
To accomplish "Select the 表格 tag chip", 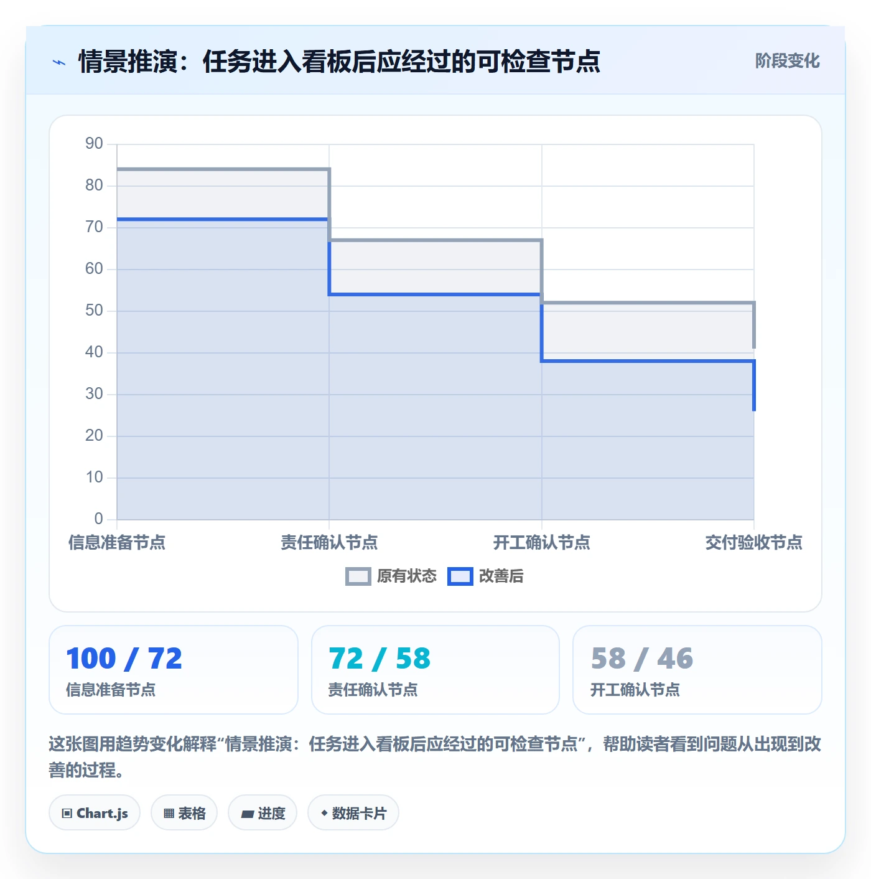I will 184,812.
